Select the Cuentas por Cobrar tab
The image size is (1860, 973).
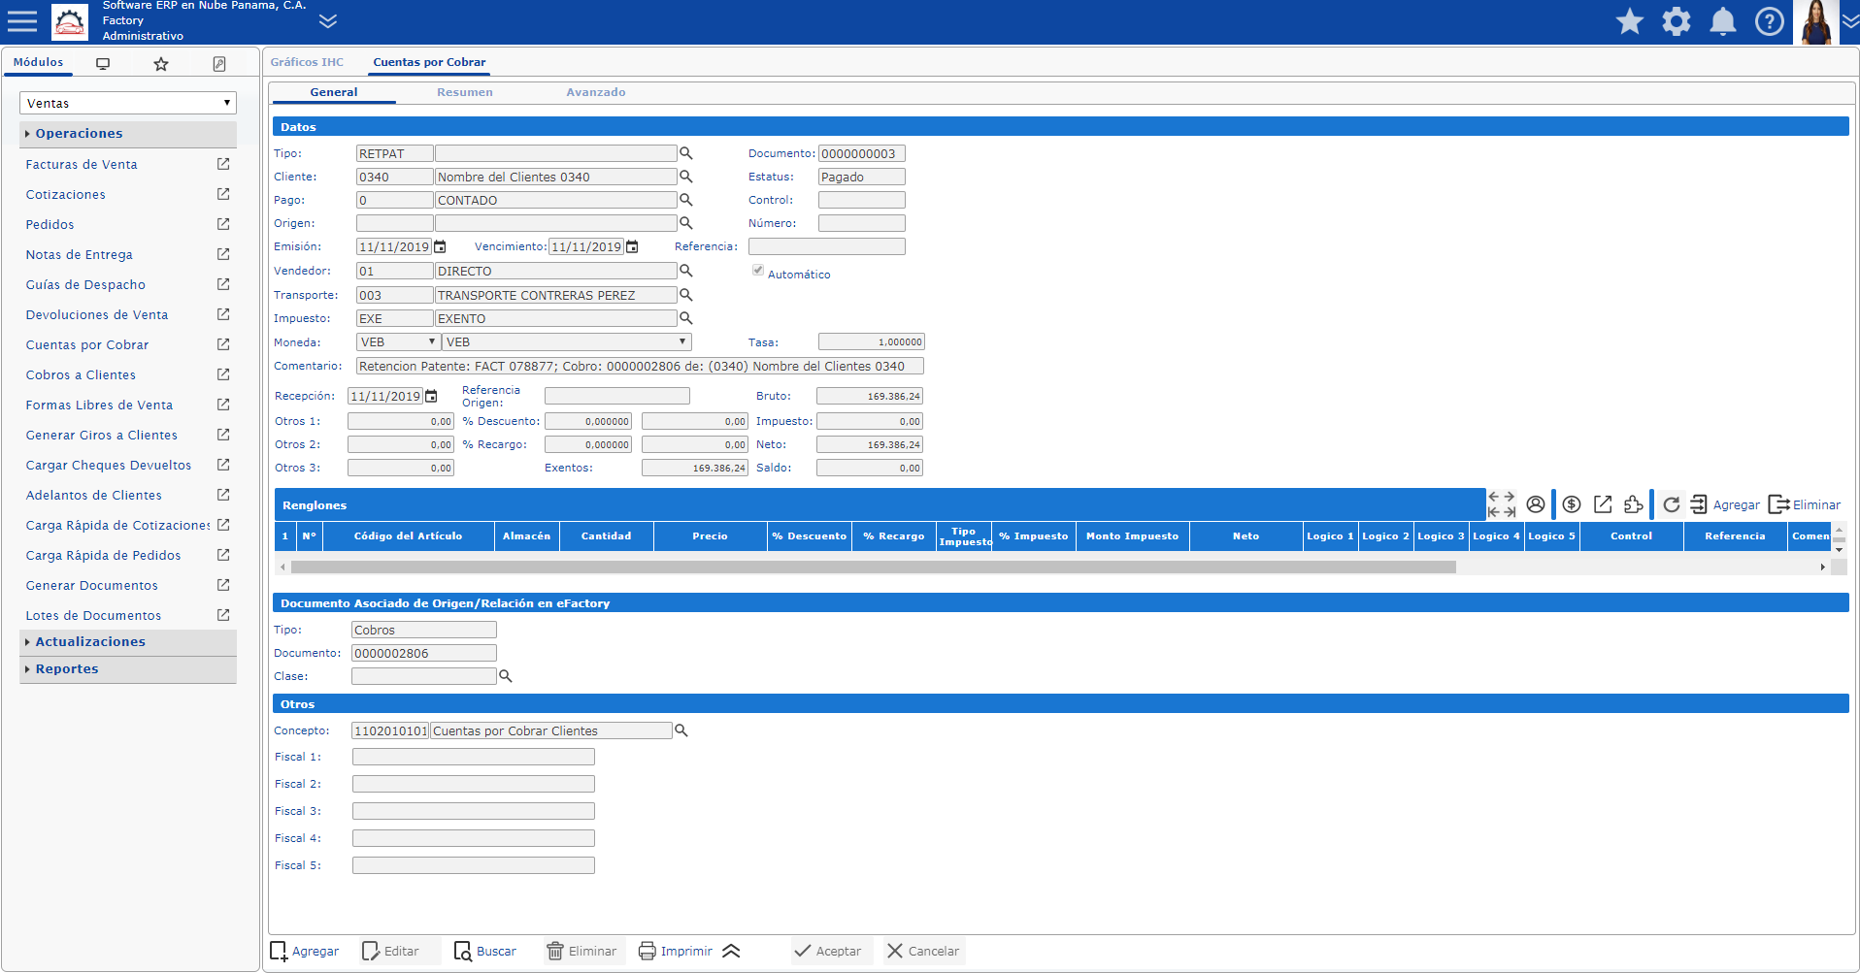point(429,62)
